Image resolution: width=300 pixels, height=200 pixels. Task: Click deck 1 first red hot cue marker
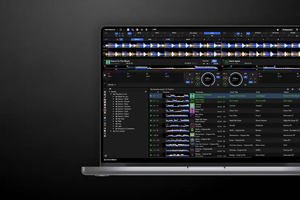[109, 74]
